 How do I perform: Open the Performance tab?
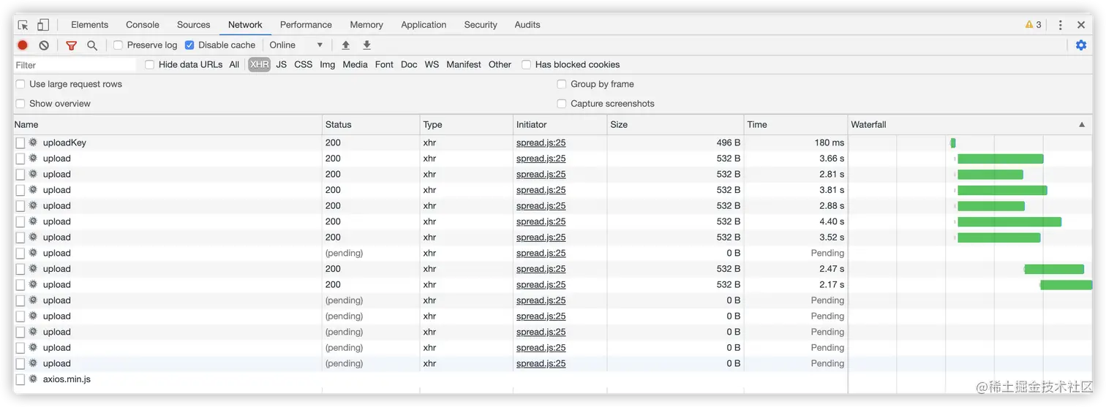click(x=306, y=25)
